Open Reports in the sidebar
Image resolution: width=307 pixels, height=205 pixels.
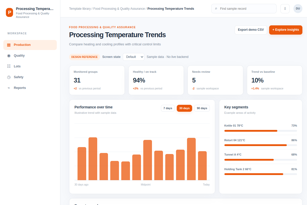30,88
